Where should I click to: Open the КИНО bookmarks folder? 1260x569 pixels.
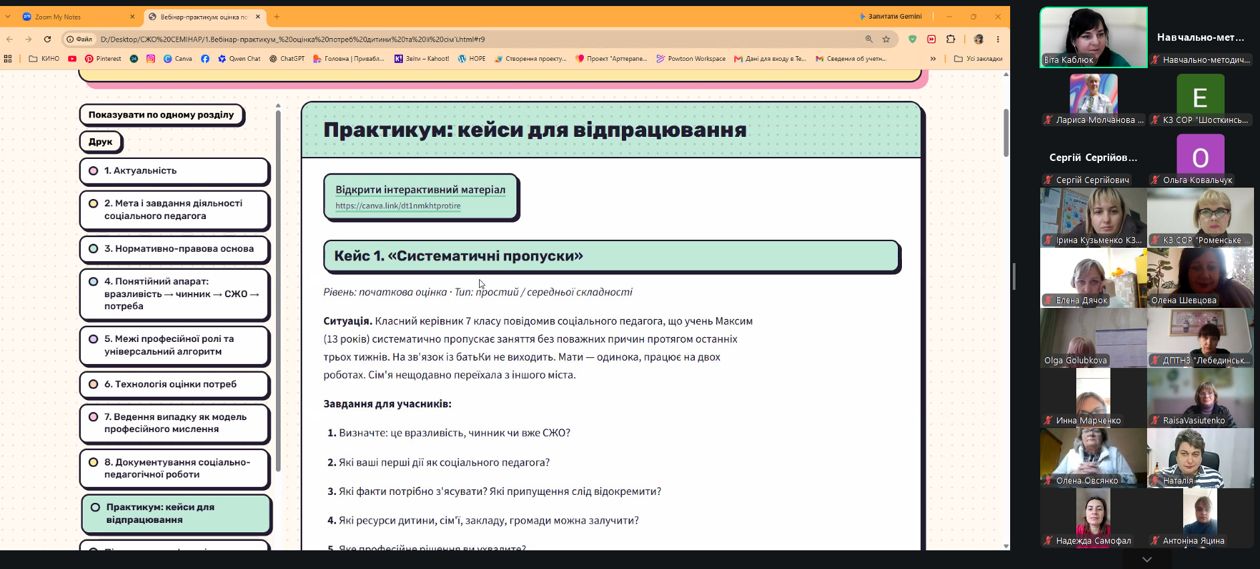(44, 59)
